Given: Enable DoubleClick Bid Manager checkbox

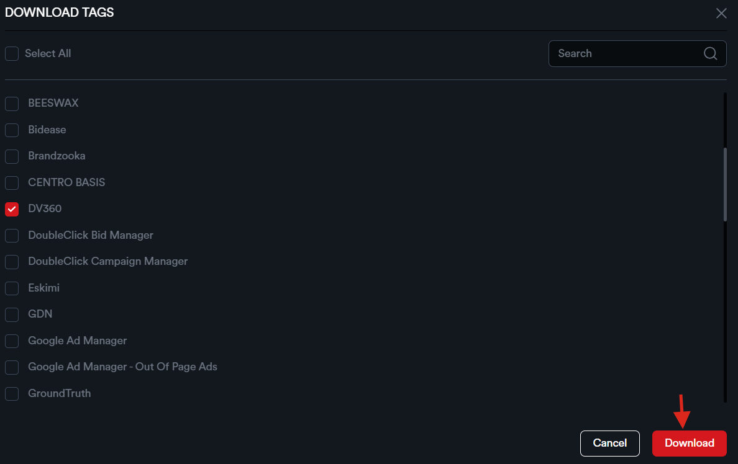Looking at the screenshot, I should coord(12,236).
